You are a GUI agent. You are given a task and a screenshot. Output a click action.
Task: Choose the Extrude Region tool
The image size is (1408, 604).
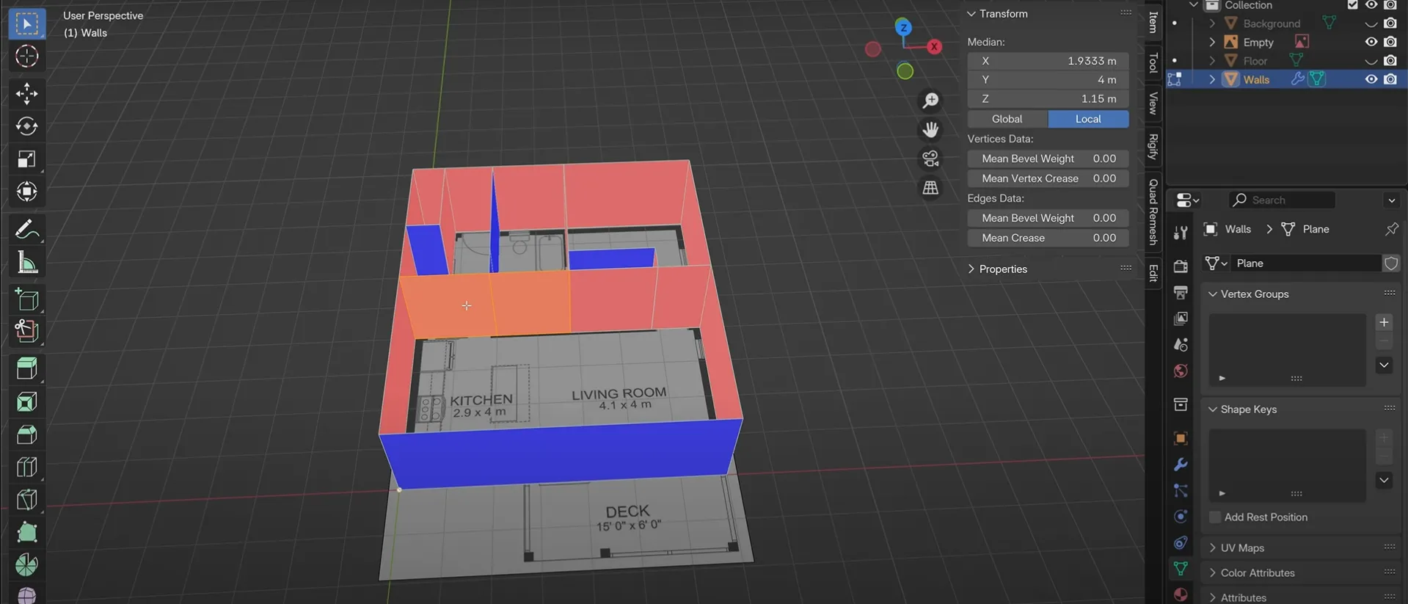[27, 368]
